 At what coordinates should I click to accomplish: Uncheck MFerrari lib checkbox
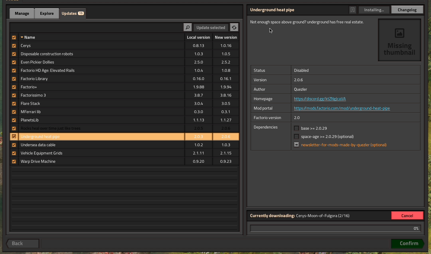coord(14,112)
